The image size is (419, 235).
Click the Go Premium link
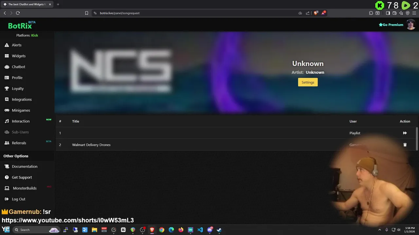(391, 25)
